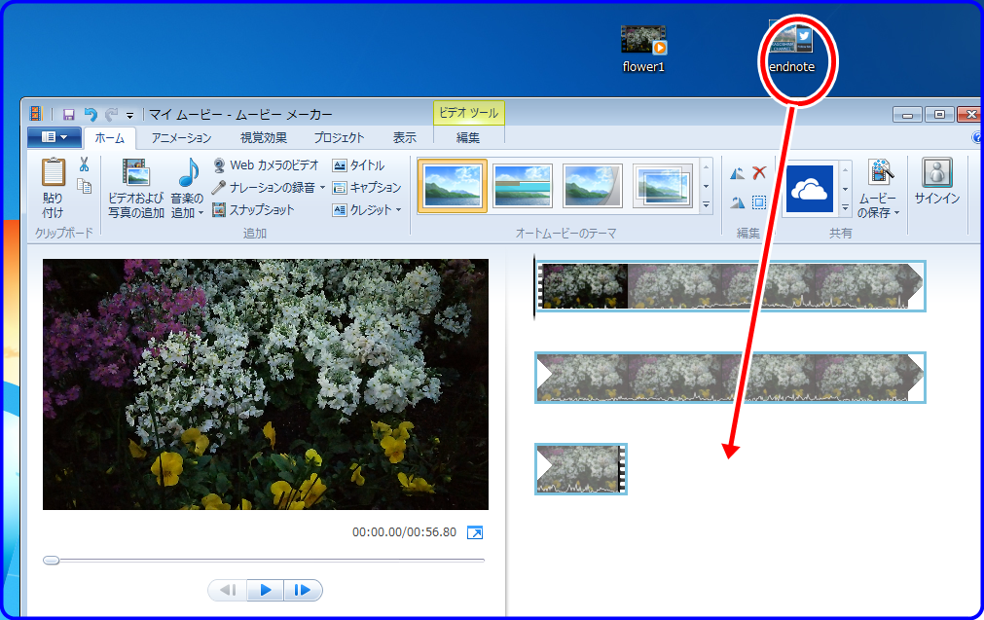Click the video preview image
Viewport: 984px width, 620px height.
click(266, 384)
